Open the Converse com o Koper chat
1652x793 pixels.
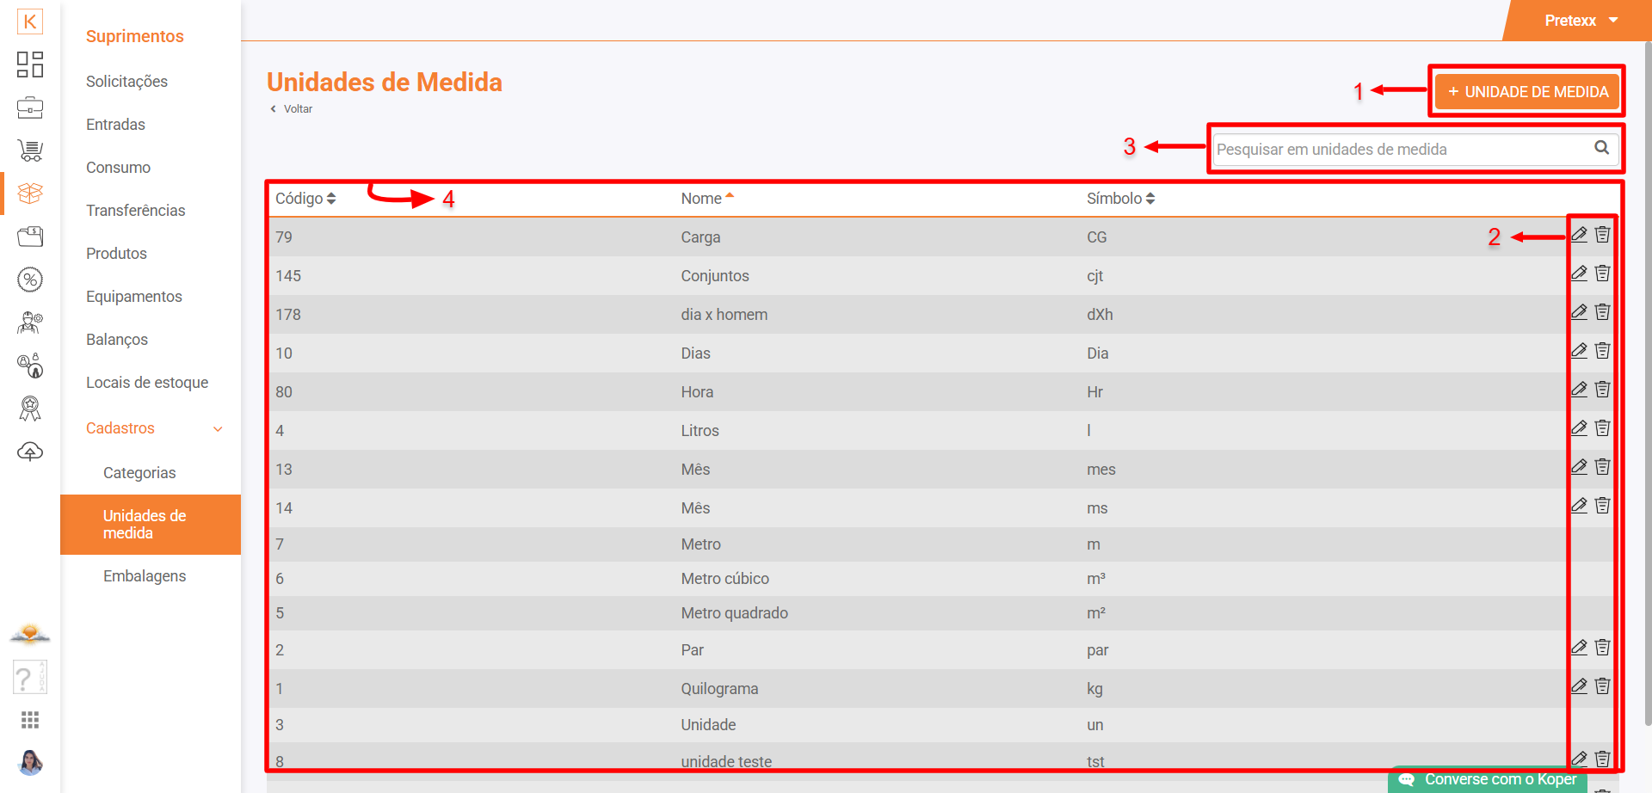[x=1490, y=779]
